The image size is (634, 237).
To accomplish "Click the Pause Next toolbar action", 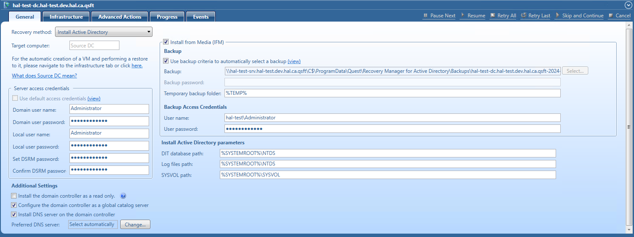I will pos(439,16).
